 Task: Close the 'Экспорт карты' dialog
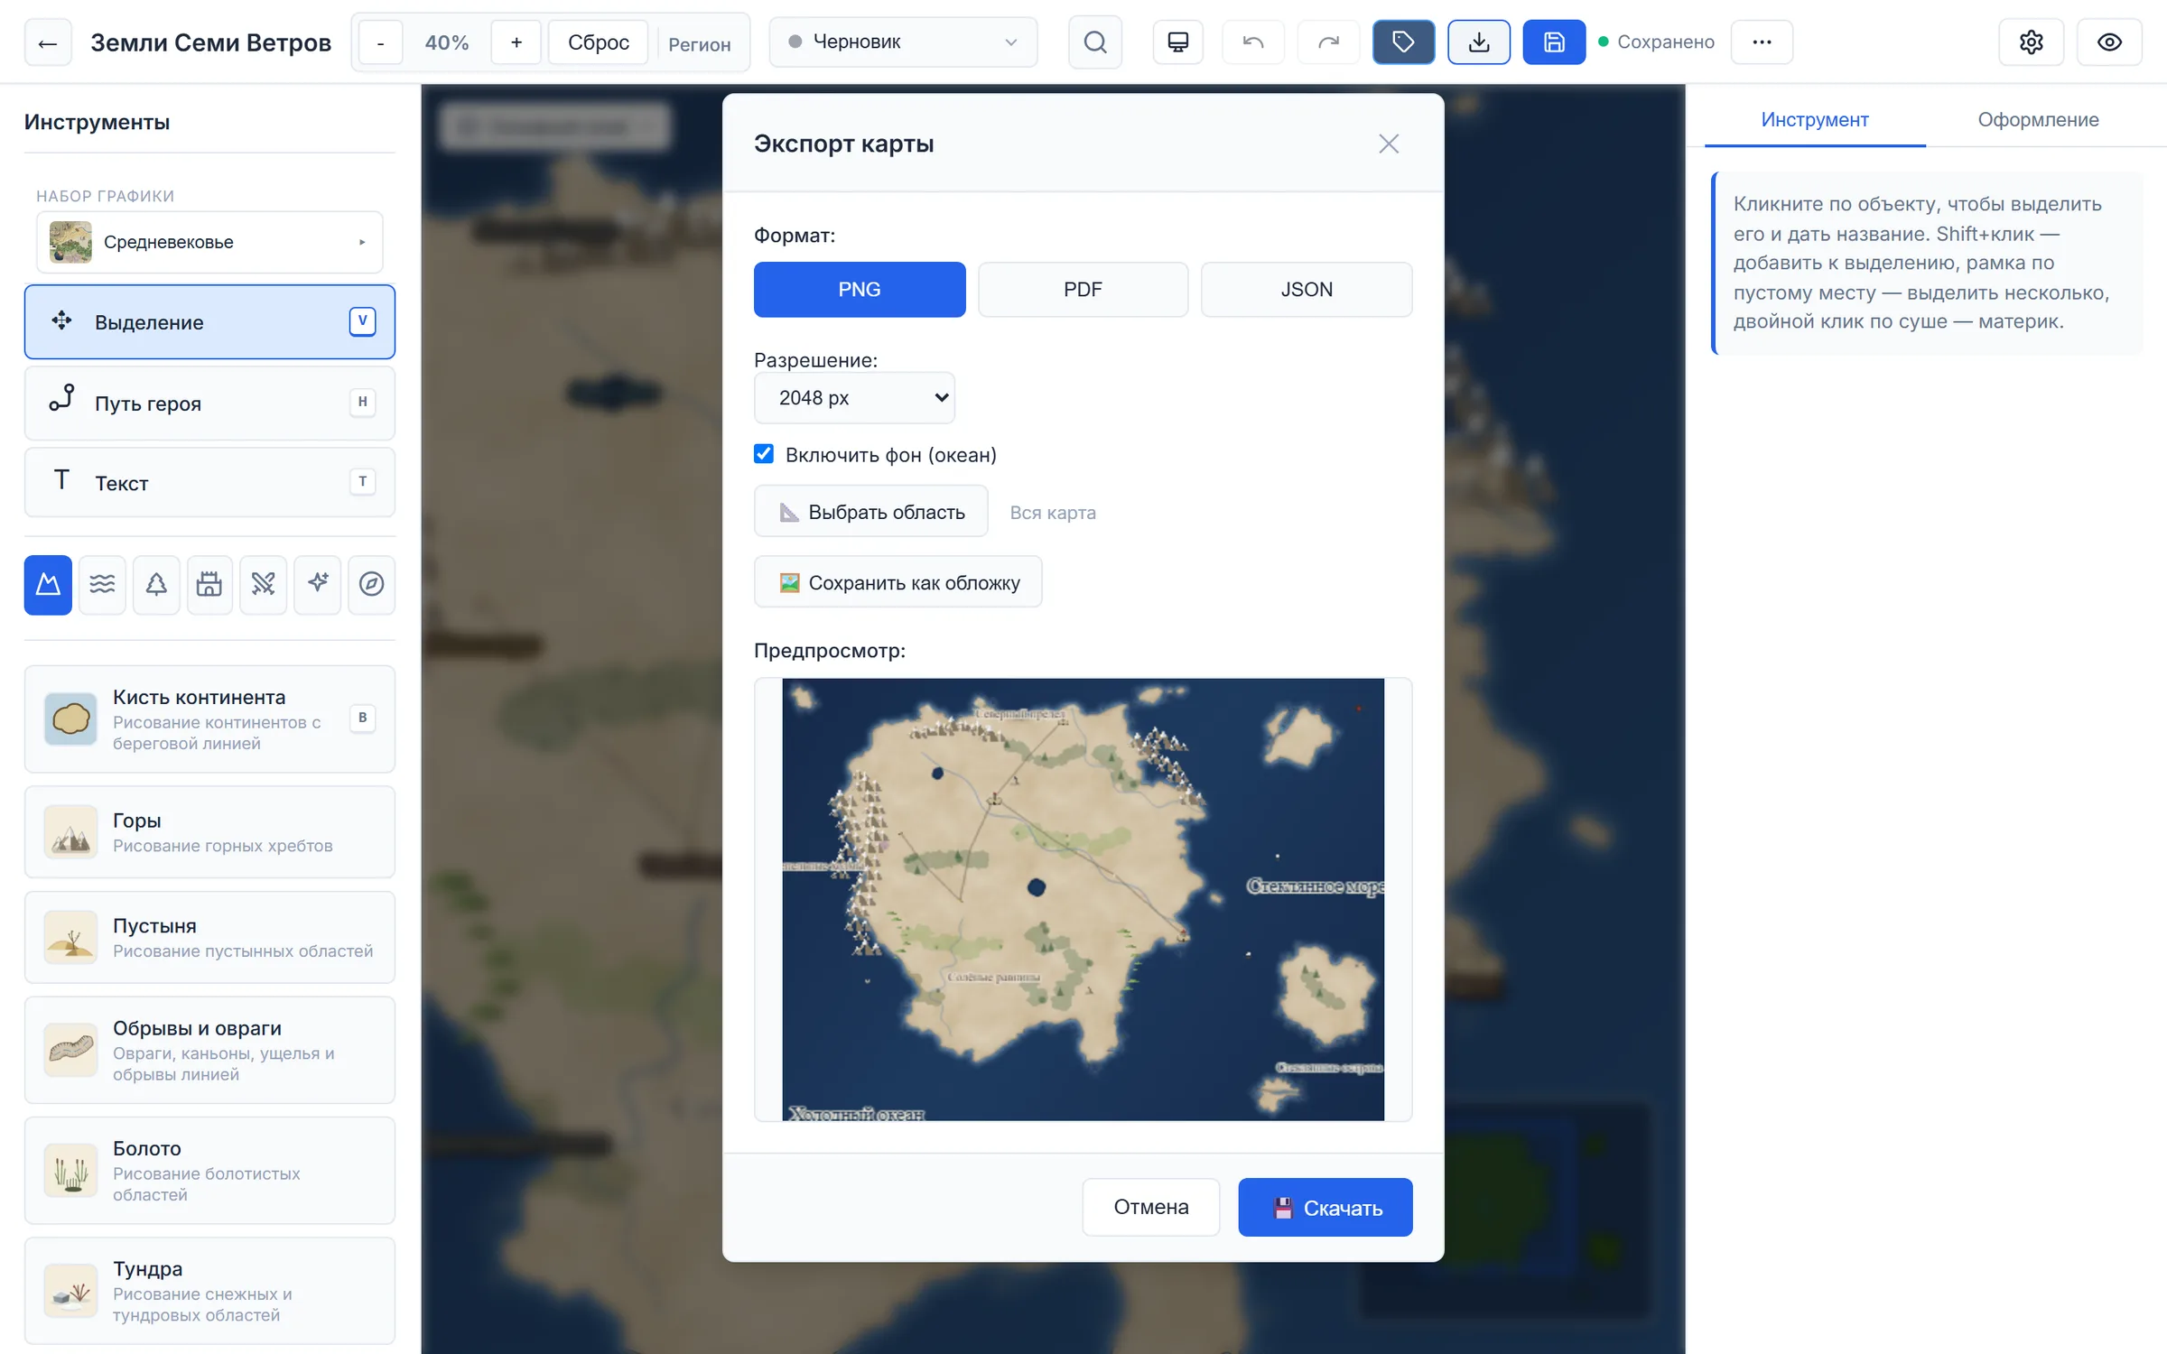(1389, 144)
